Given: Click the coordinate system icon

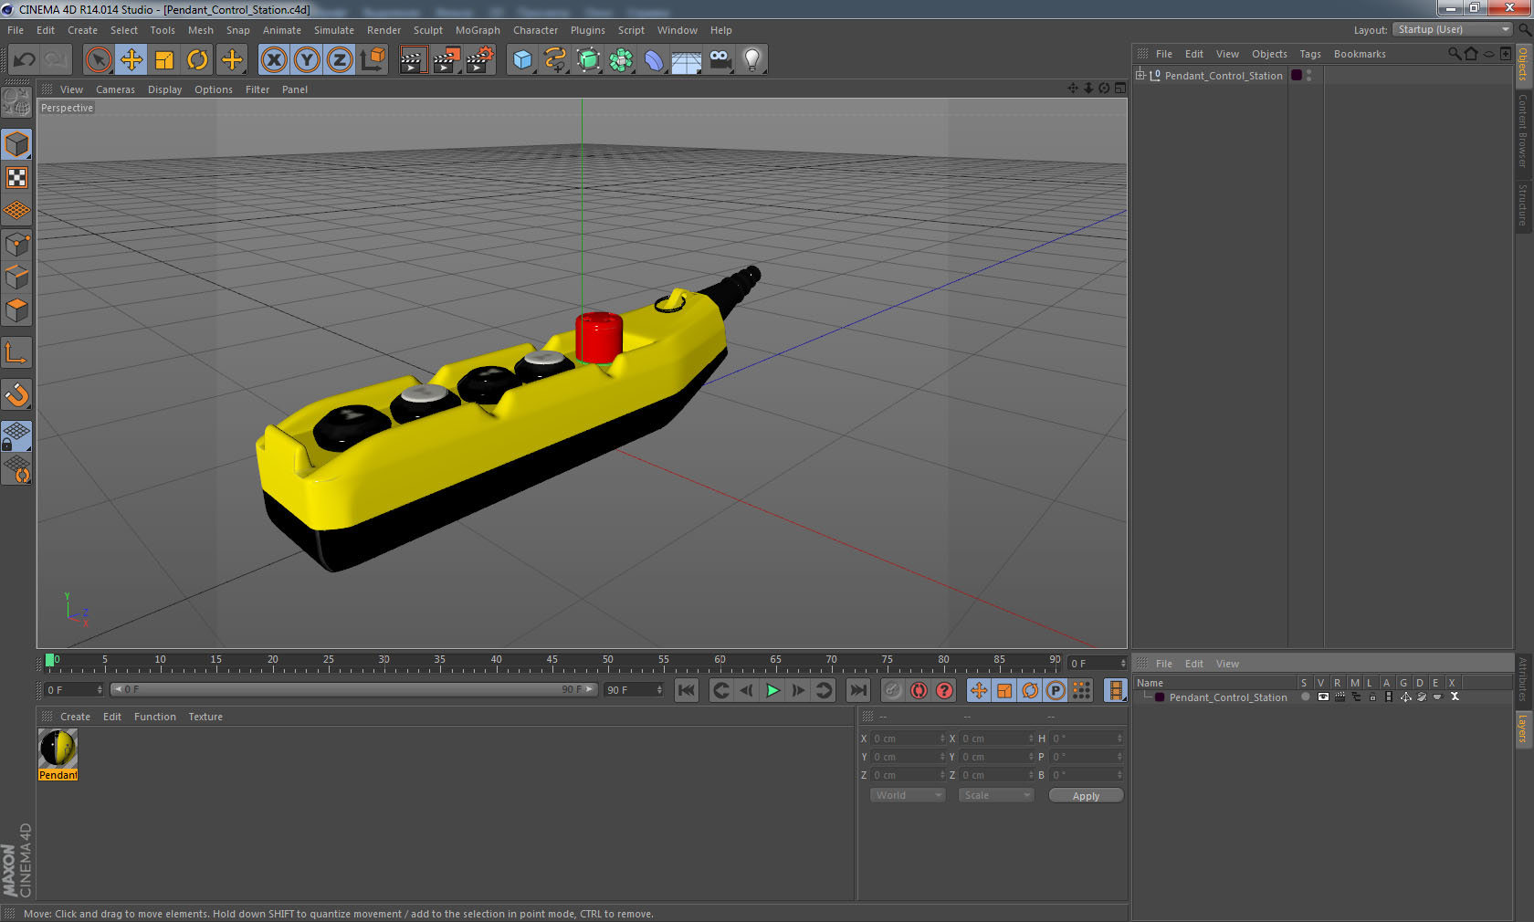Looking at the screenshot, I should coord(373,60).
